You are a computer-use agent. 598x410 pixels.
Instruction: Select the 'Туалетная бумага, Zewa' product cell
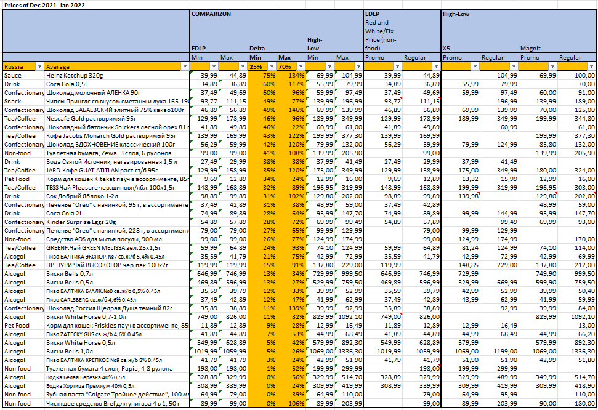[x=117, y=153]
